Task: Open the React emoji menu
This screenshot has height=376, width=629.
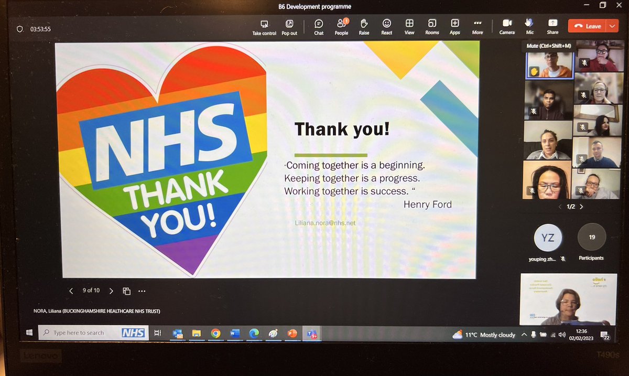Action: (387, 27)
